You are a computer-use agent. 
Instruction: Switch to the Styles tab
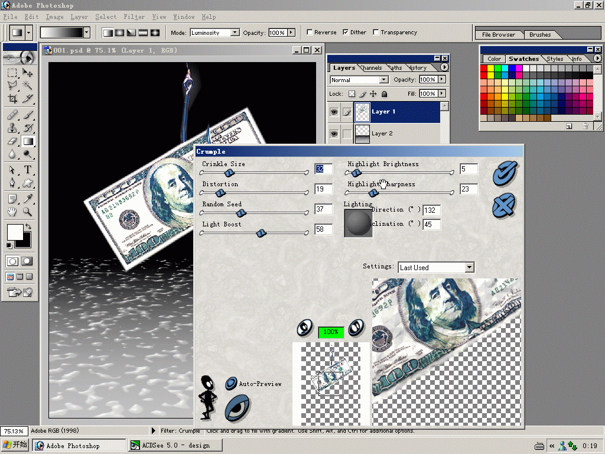(555, 59)
